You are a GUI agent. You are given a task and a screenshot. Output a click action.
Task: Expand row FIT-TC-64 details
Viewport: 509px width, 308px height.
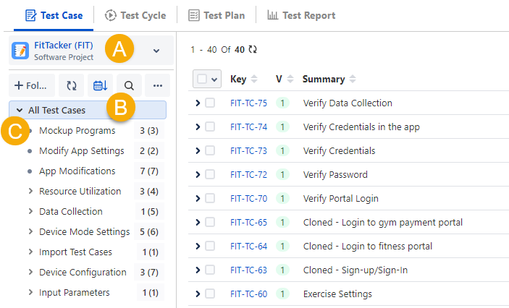point(198,246)
